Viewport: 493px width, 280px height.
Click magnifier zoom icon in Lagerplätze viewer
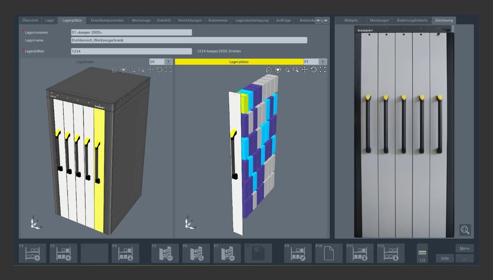pos(295,69)
